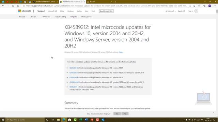Open the Support link
The height and width of the screenshot is (122, 218).
point(41,11)
